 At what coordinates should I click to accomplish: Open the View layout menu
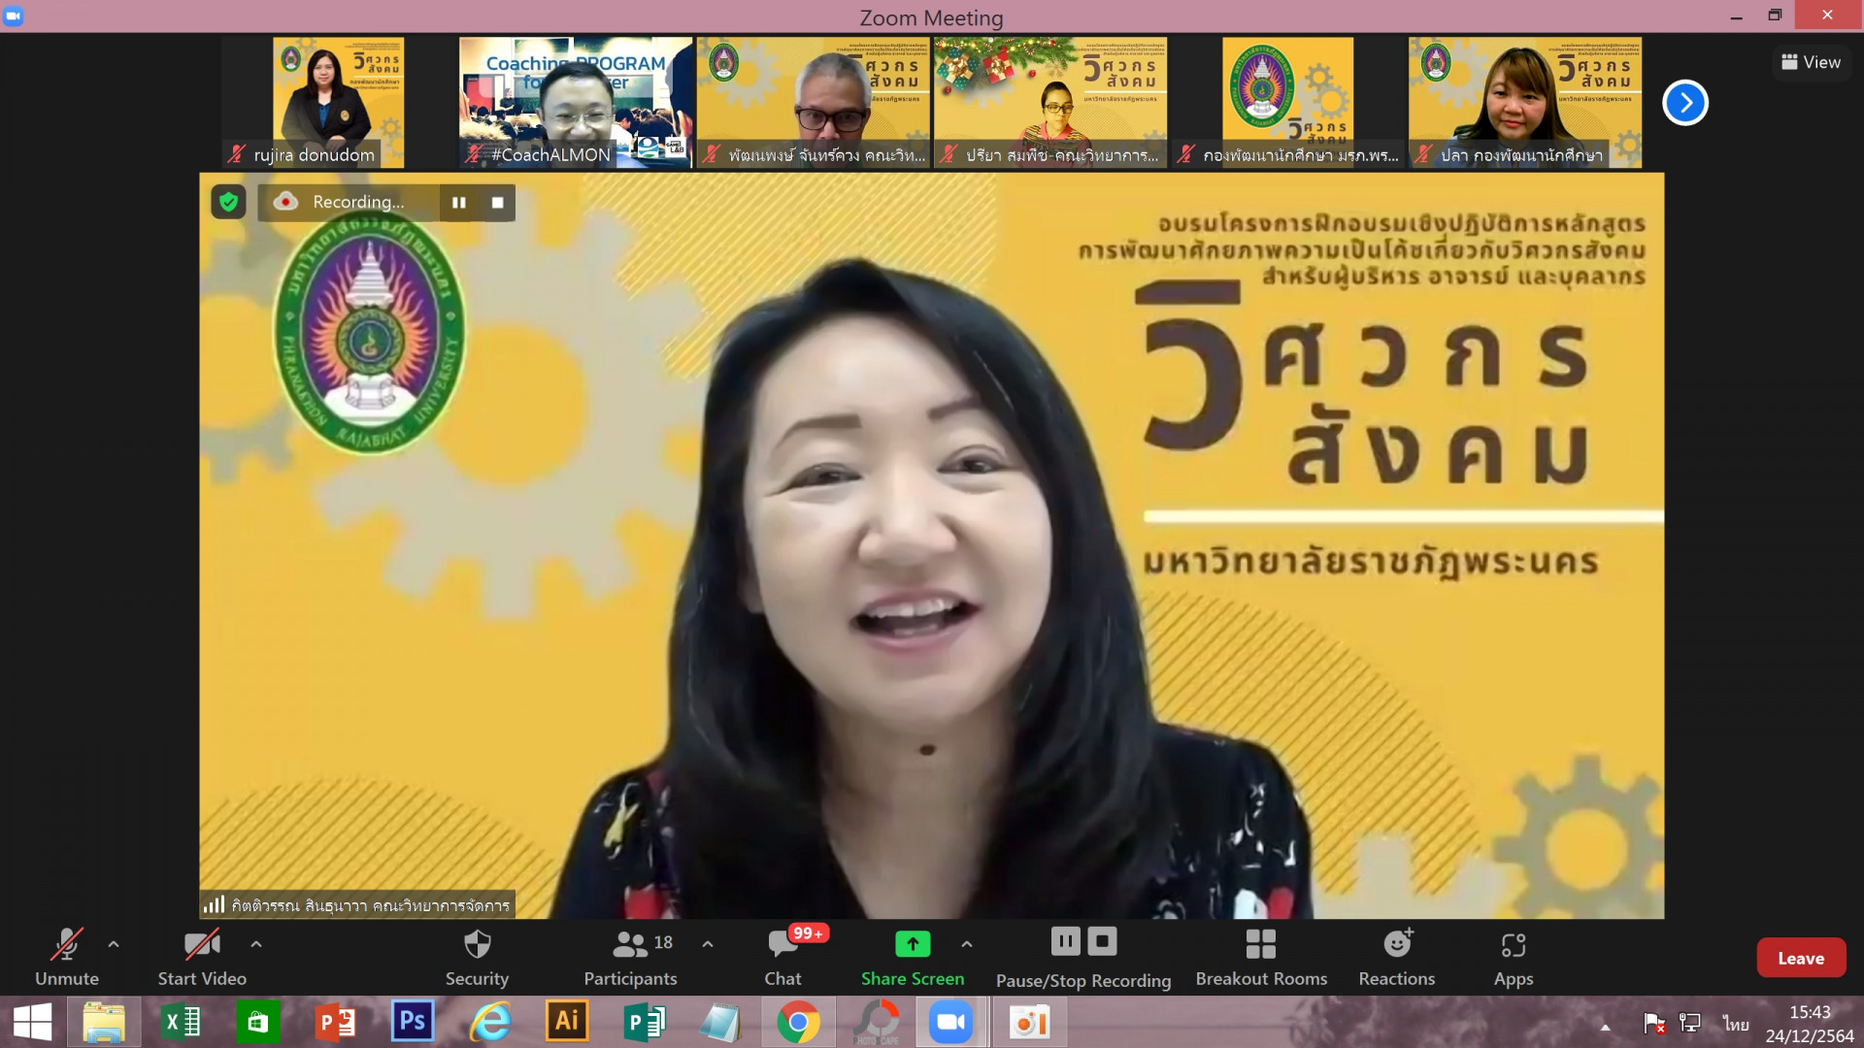pyautogui.click(x=1811, y=62)
